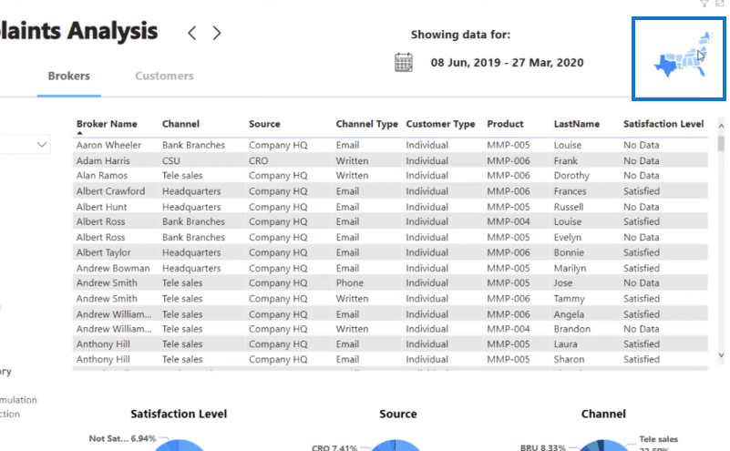
Task: Select Andrew Bowman broker cell
Action: [113, 268]
